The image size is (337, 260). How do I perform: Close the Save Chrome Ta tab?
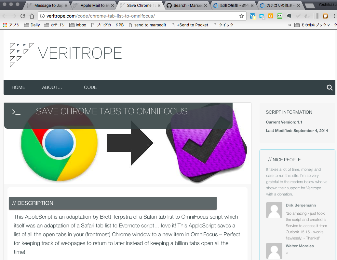[159, 6]
